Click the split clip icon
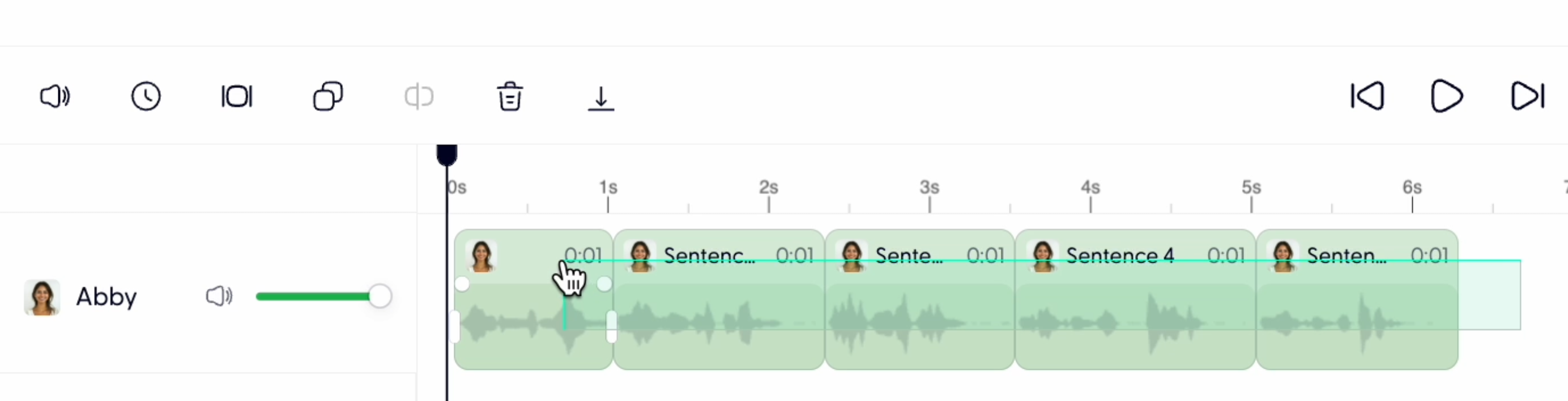 (419, 96)
